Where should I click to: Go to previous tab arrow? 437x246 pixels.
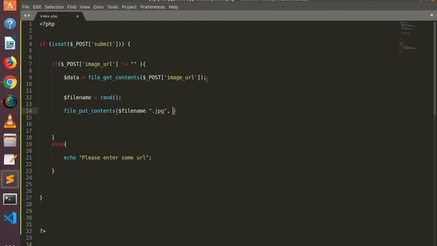tap(25, 16)
